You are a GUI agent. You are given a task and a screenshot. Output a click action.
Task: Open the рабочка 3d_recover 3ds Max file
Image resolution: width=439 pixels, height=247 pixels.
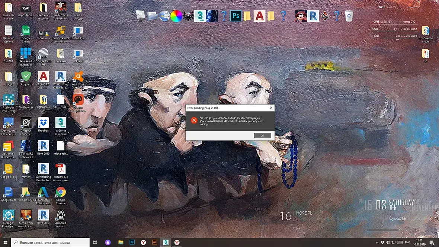61,126
